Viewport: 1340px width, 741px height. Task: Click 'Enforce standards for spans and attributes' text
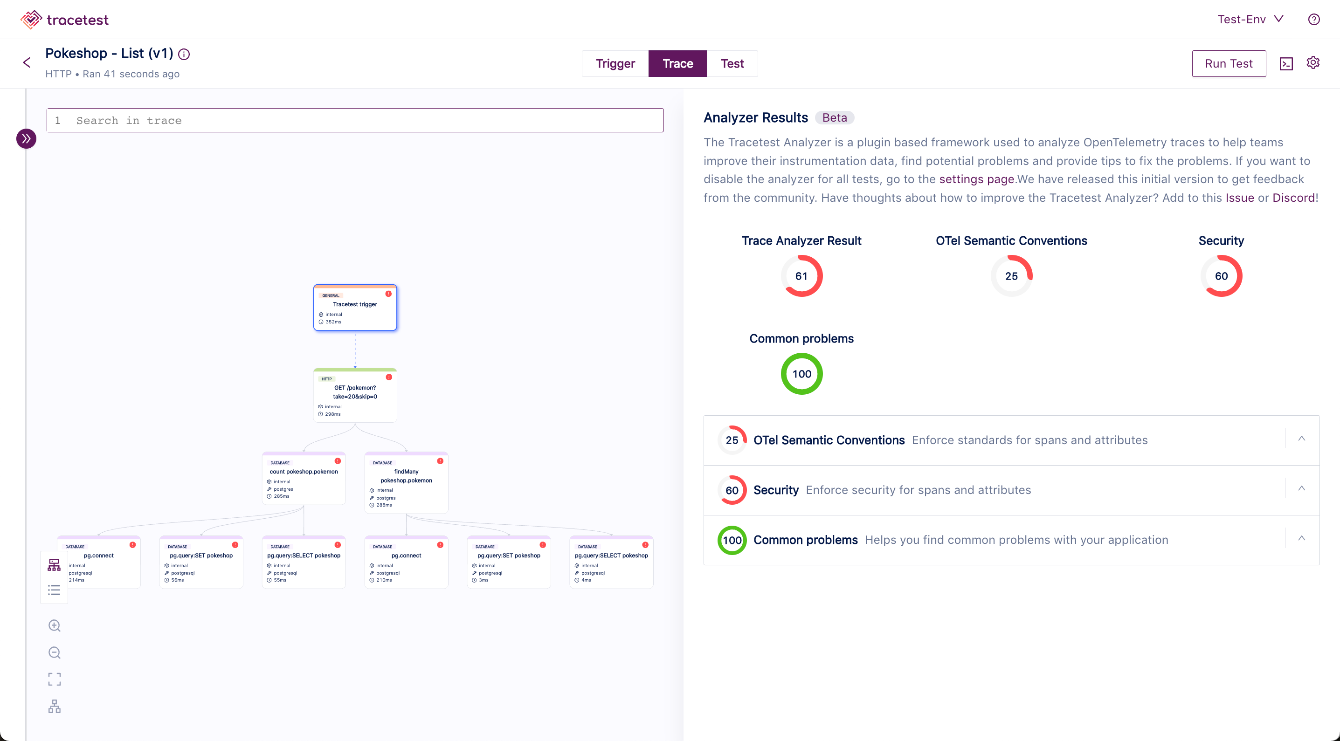pos(1029,440)
